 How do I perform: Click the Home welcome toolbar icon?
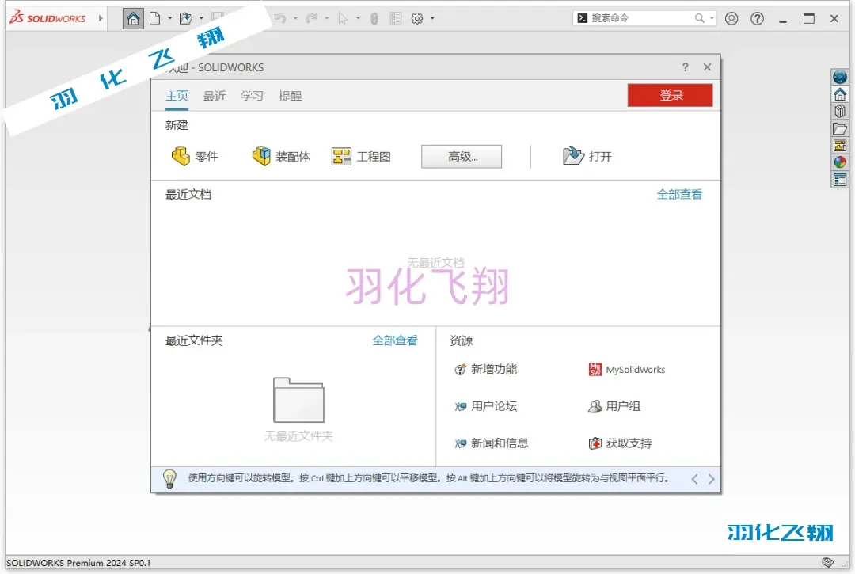[133, 18]
